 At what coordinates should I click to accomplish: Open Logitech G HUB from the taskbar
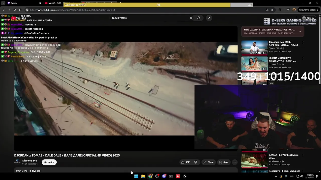tap(185, 176)
